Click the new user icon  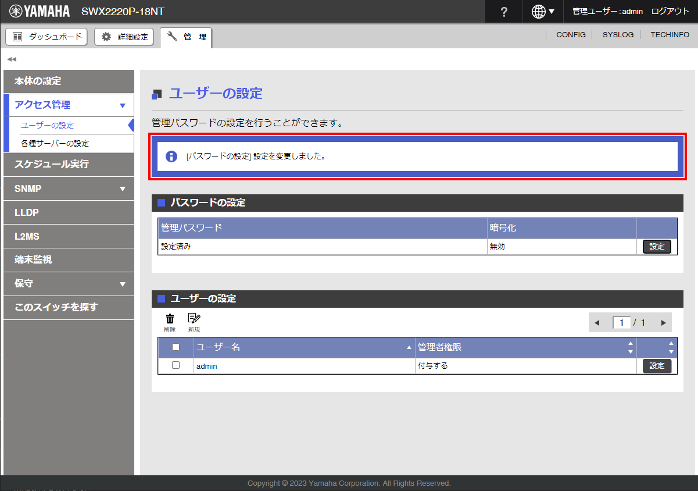point(194,319)
